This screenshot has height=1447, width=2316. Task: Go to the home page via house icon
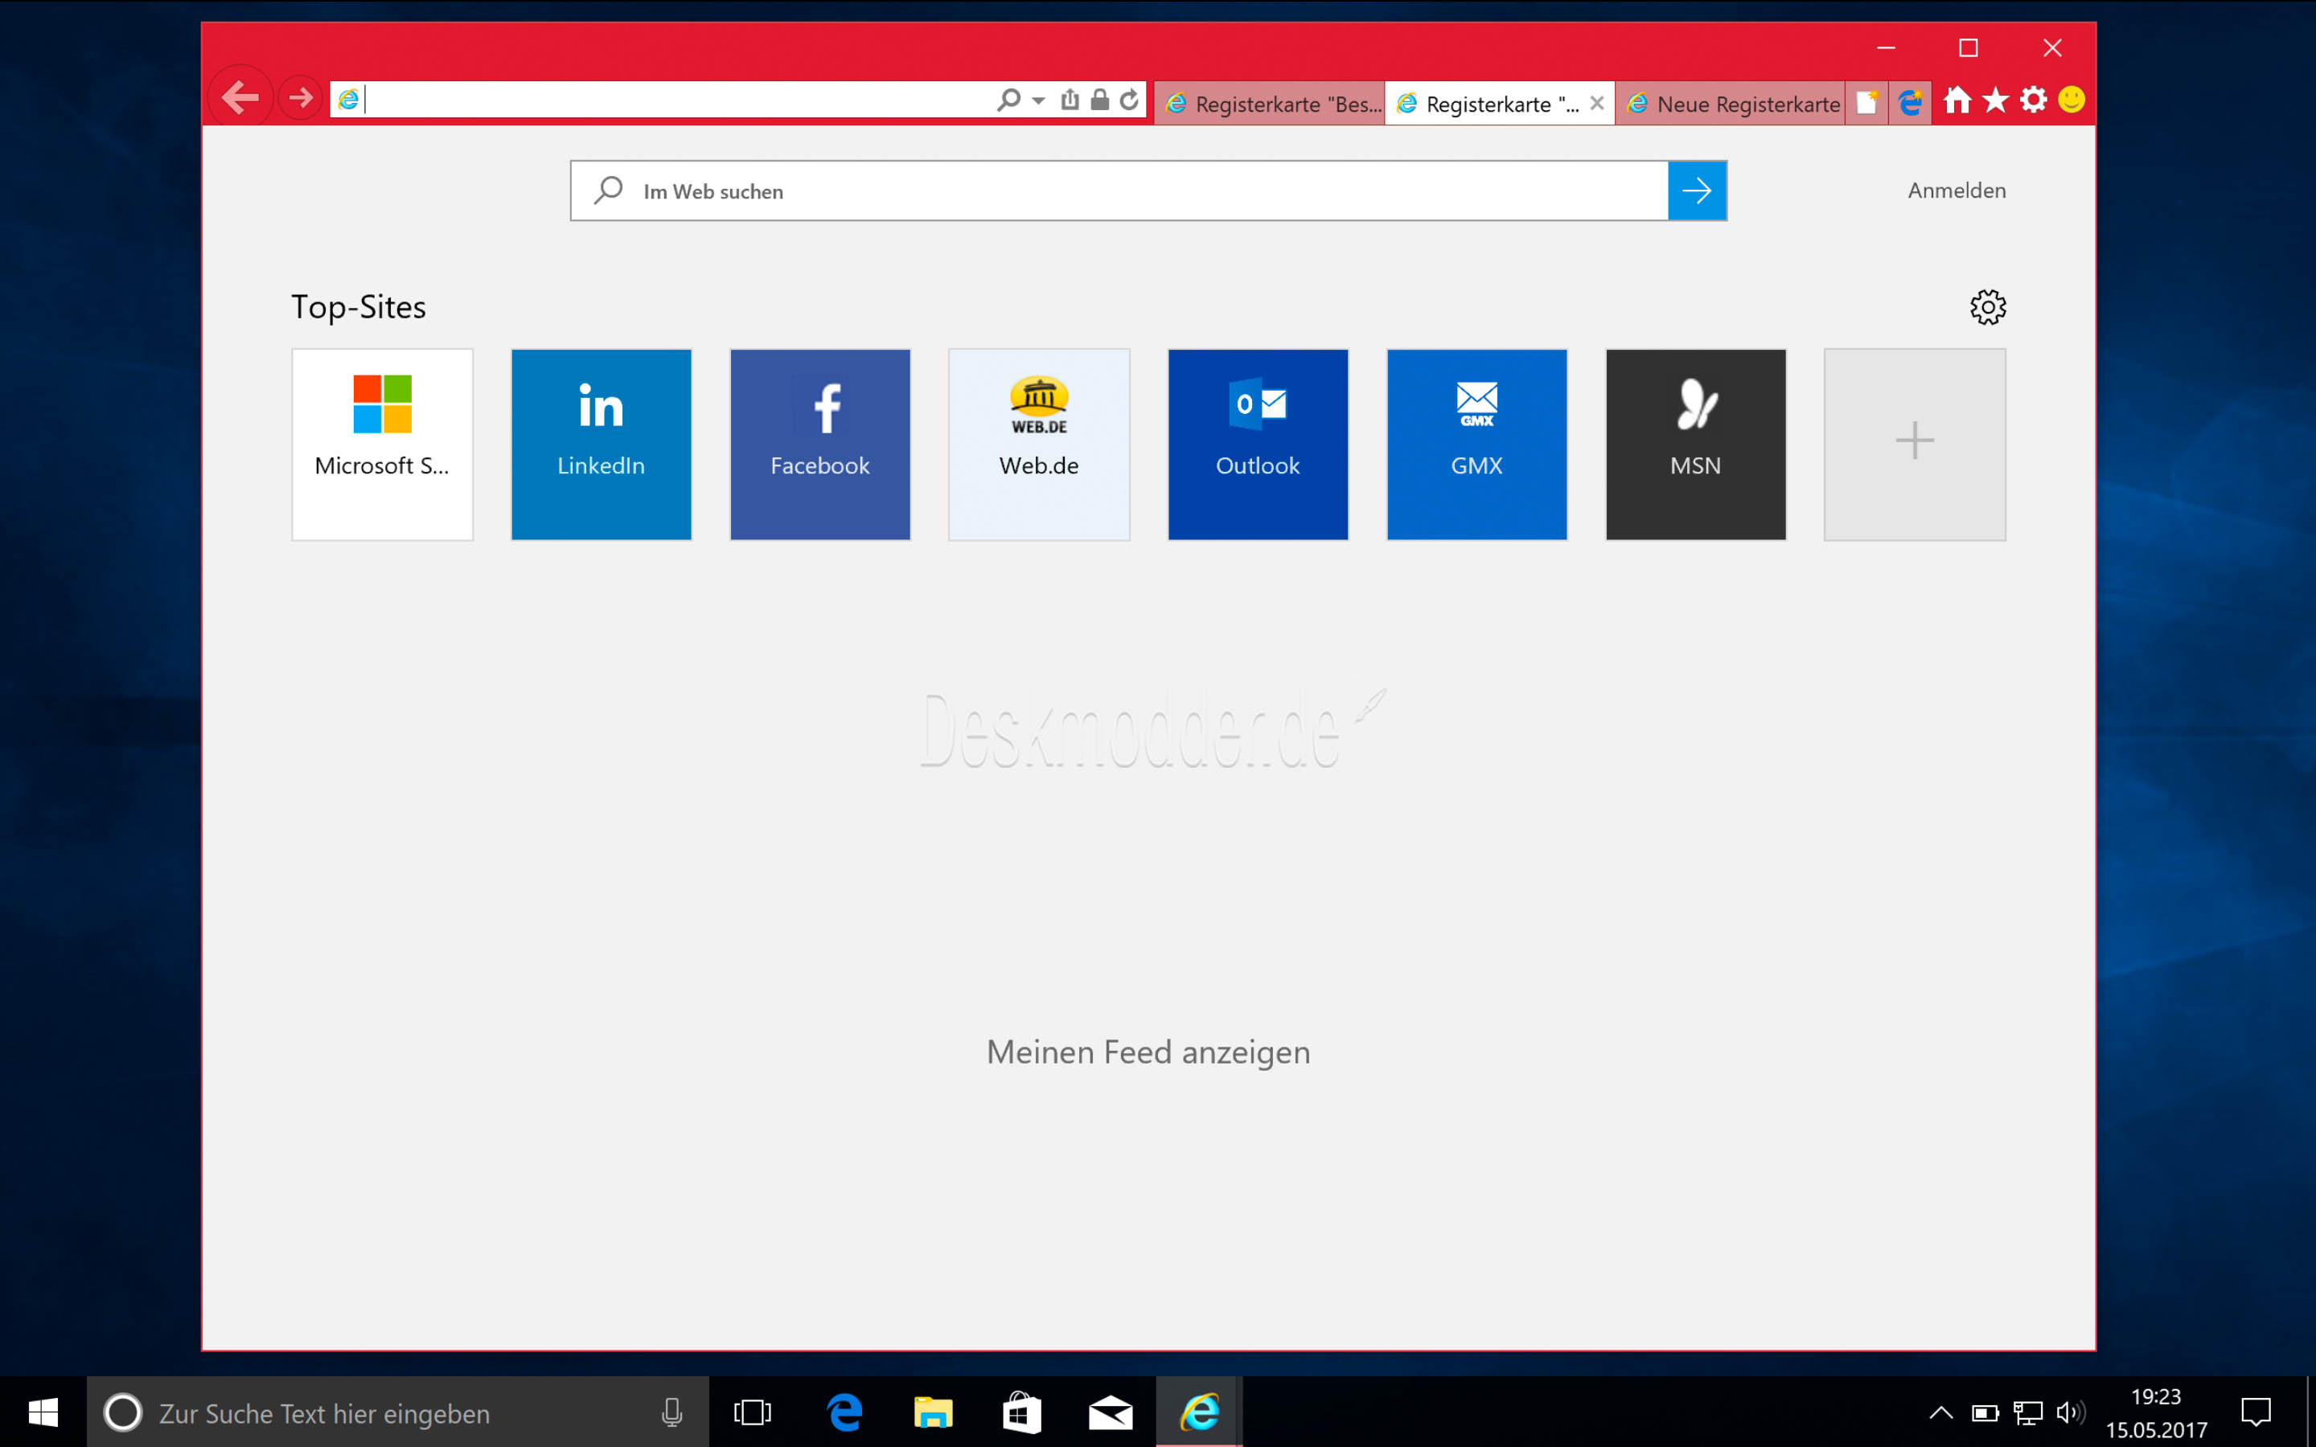(1957, 100)
